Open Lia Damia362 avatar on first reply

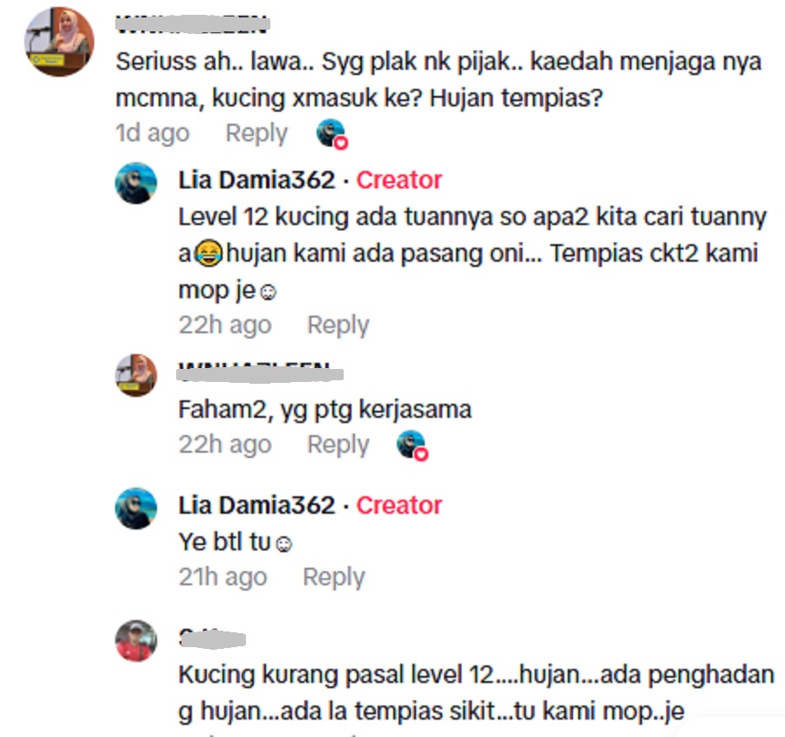(x=136, y=183)
